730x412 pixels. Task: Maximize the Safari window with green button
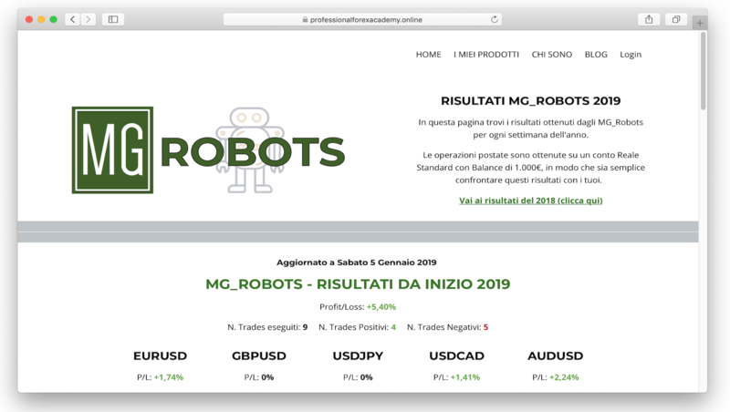[54, 19]
